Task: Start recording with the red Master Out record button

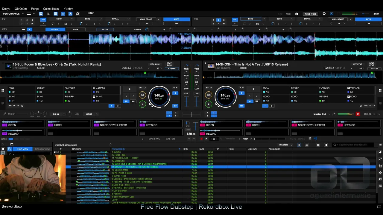Action: point(358,114)
